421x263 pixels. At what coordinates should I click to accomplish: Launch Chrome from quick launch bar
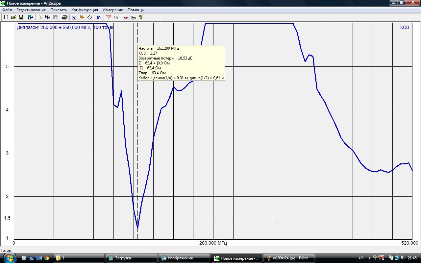tap(47, 258)
